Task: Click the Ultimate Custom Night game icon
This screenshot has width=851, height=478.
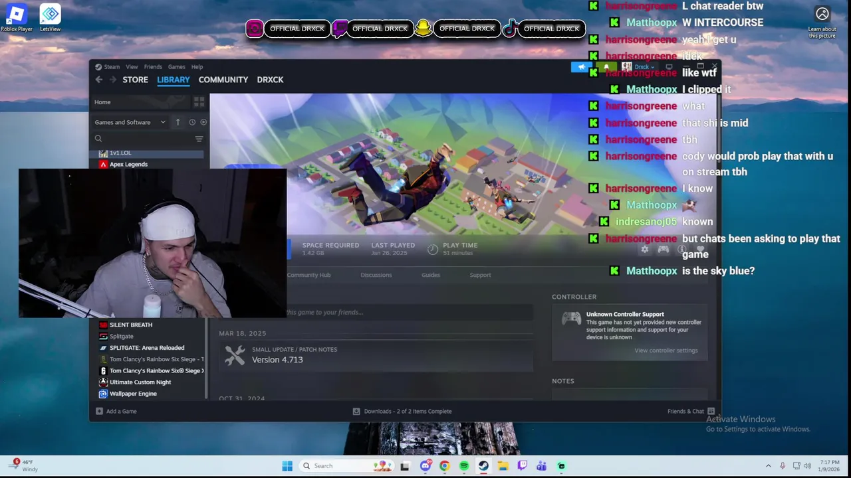Action: [103, 382]
